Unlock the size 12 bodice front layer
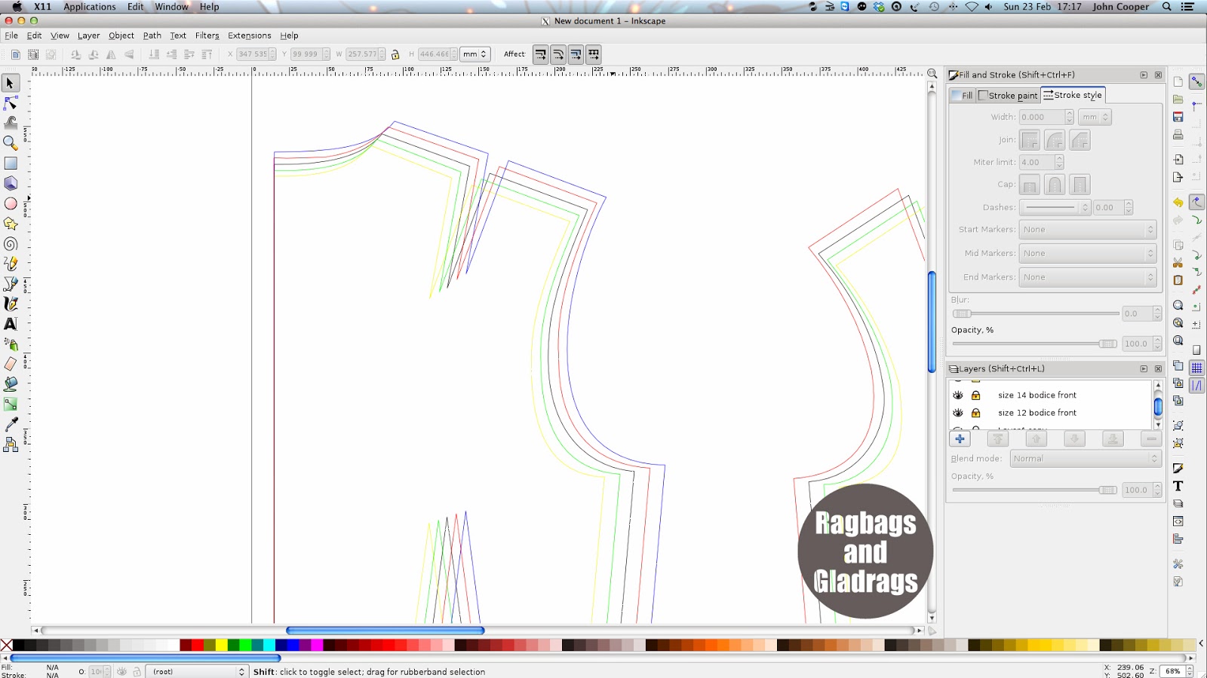 click(975, 413)
